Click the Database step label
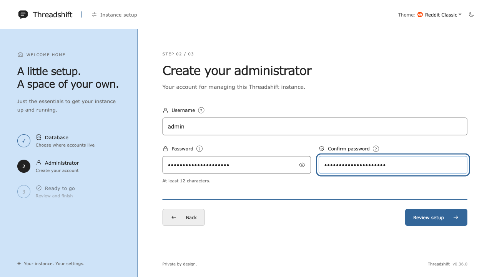The width and height of the screenshot is (492, 277). [x=57, y=137]
